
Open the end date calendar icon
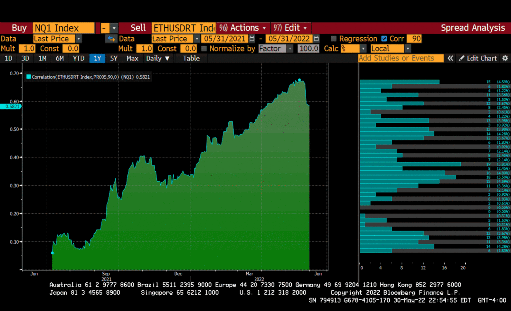point(316,39)
